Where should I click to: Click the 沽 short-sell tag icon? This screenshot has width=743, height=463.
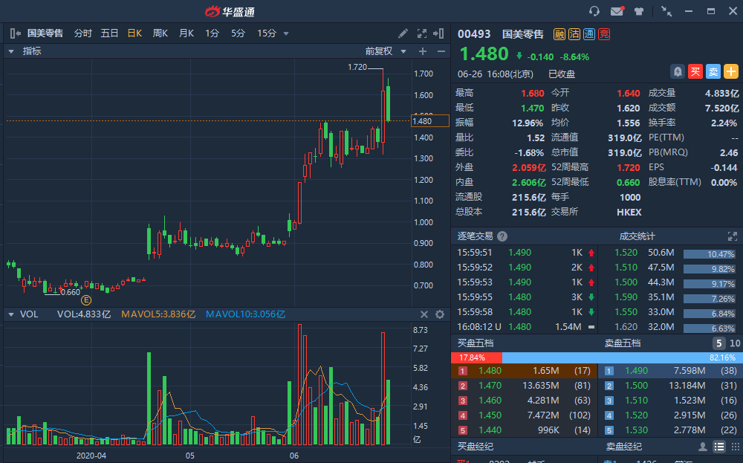(574, 34)
